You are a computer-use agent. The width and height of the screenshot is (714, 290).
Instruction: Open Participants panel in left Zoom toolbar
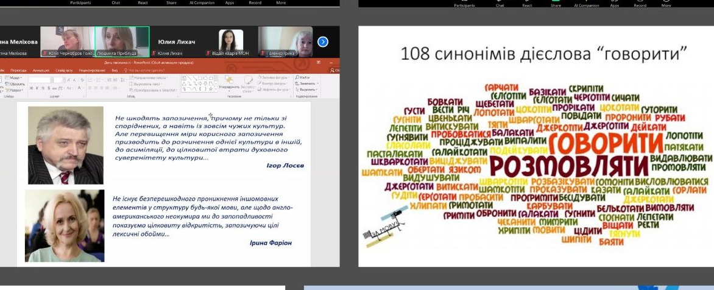[x=80, y=2]
